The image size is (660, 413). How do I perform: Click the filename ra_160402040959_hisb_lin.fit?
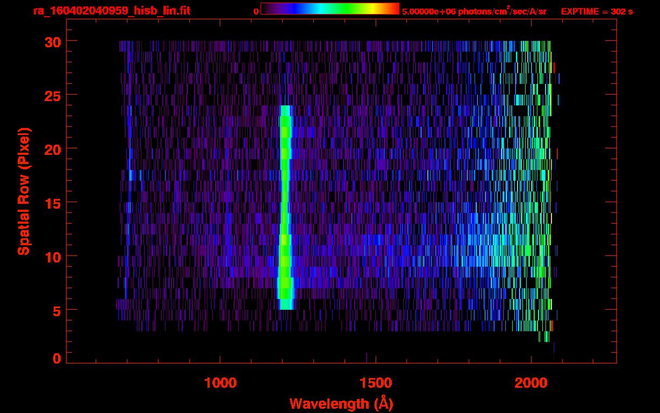pos(111,10)
